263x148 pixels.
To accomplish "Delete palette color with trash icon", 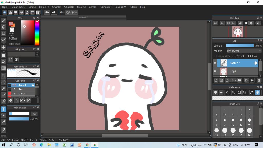I will (16, 59).
